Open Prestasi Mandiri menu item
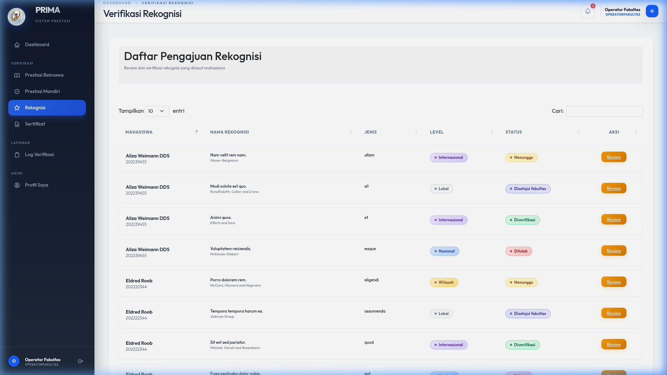The width and height of the screenshot is (667, 375). (x=42, y=92)
